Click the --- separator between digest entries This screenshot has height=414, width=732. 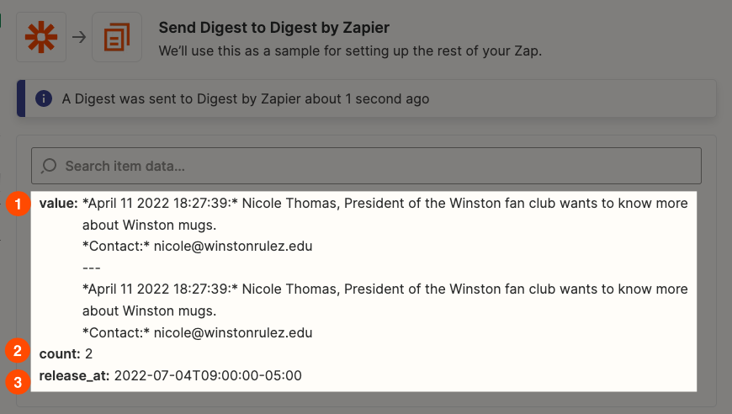92,268
